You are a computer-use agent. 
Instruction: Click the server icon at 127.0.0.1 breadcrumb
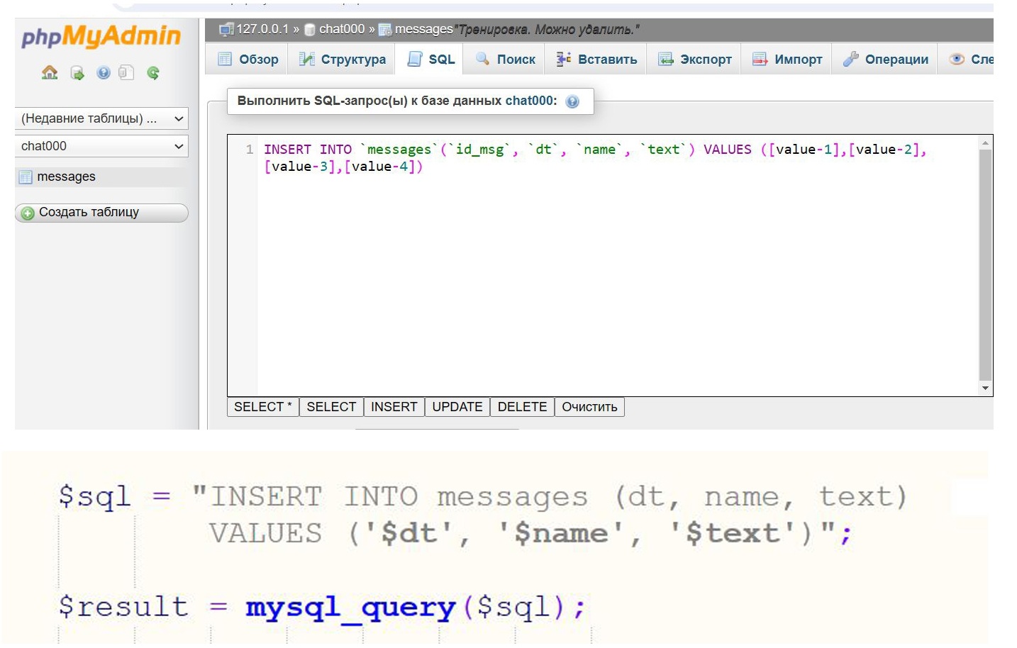pyautogui.click(x=226, y=29)
